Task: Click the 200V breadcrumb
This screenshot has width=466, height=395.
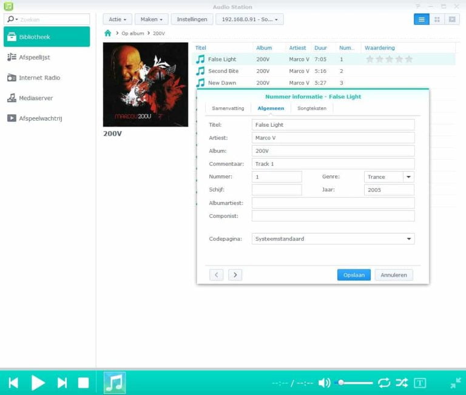Action: 159,33
